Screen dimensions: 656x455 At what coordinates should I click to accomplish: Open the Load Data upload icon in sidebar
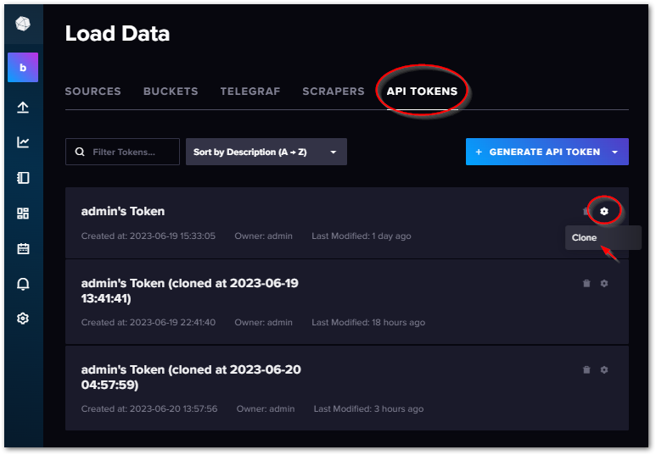click(23, 108)
